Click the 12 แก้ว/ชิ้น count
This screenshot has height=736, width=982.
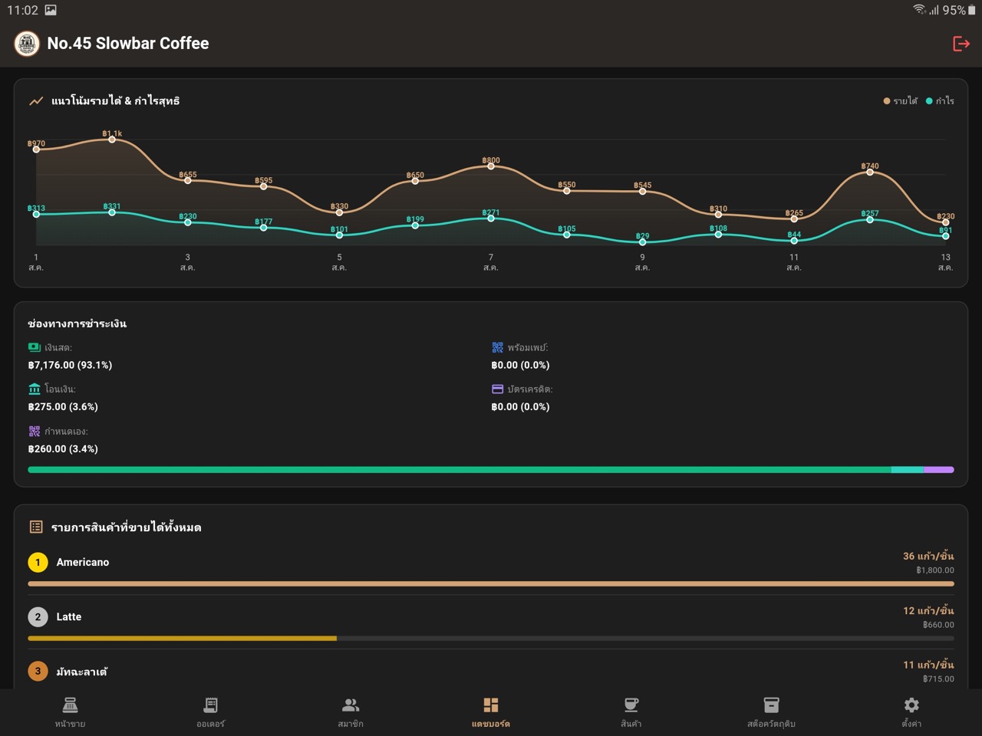[928, 610]
